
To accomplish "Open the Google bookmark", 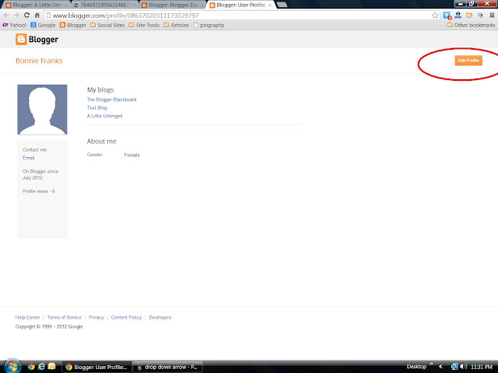I will click(43, 25).
